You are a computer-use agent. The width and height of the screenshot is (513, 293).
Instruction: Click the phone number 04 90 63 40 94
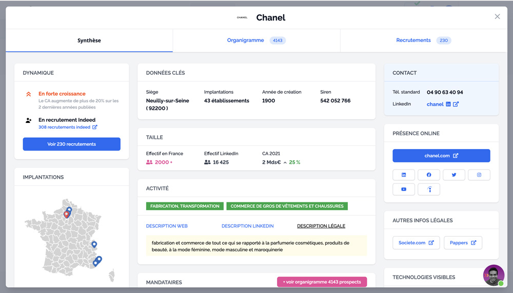click(445, 92)
